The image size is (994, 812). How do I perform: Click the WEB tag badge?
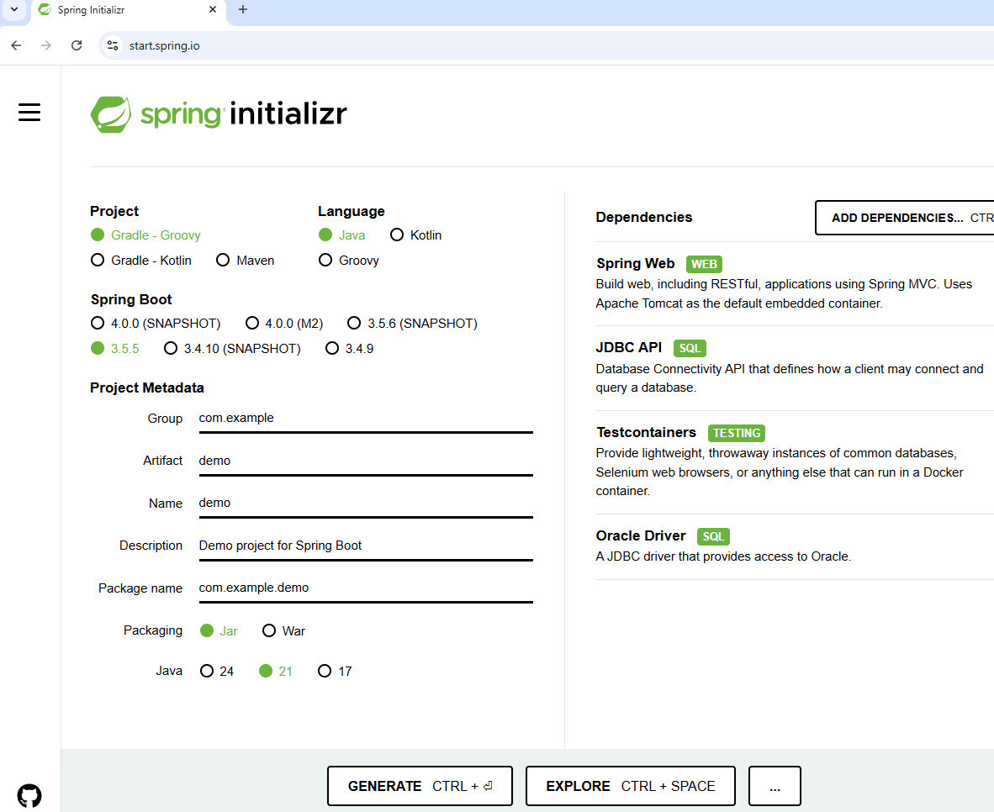[704, 264]
